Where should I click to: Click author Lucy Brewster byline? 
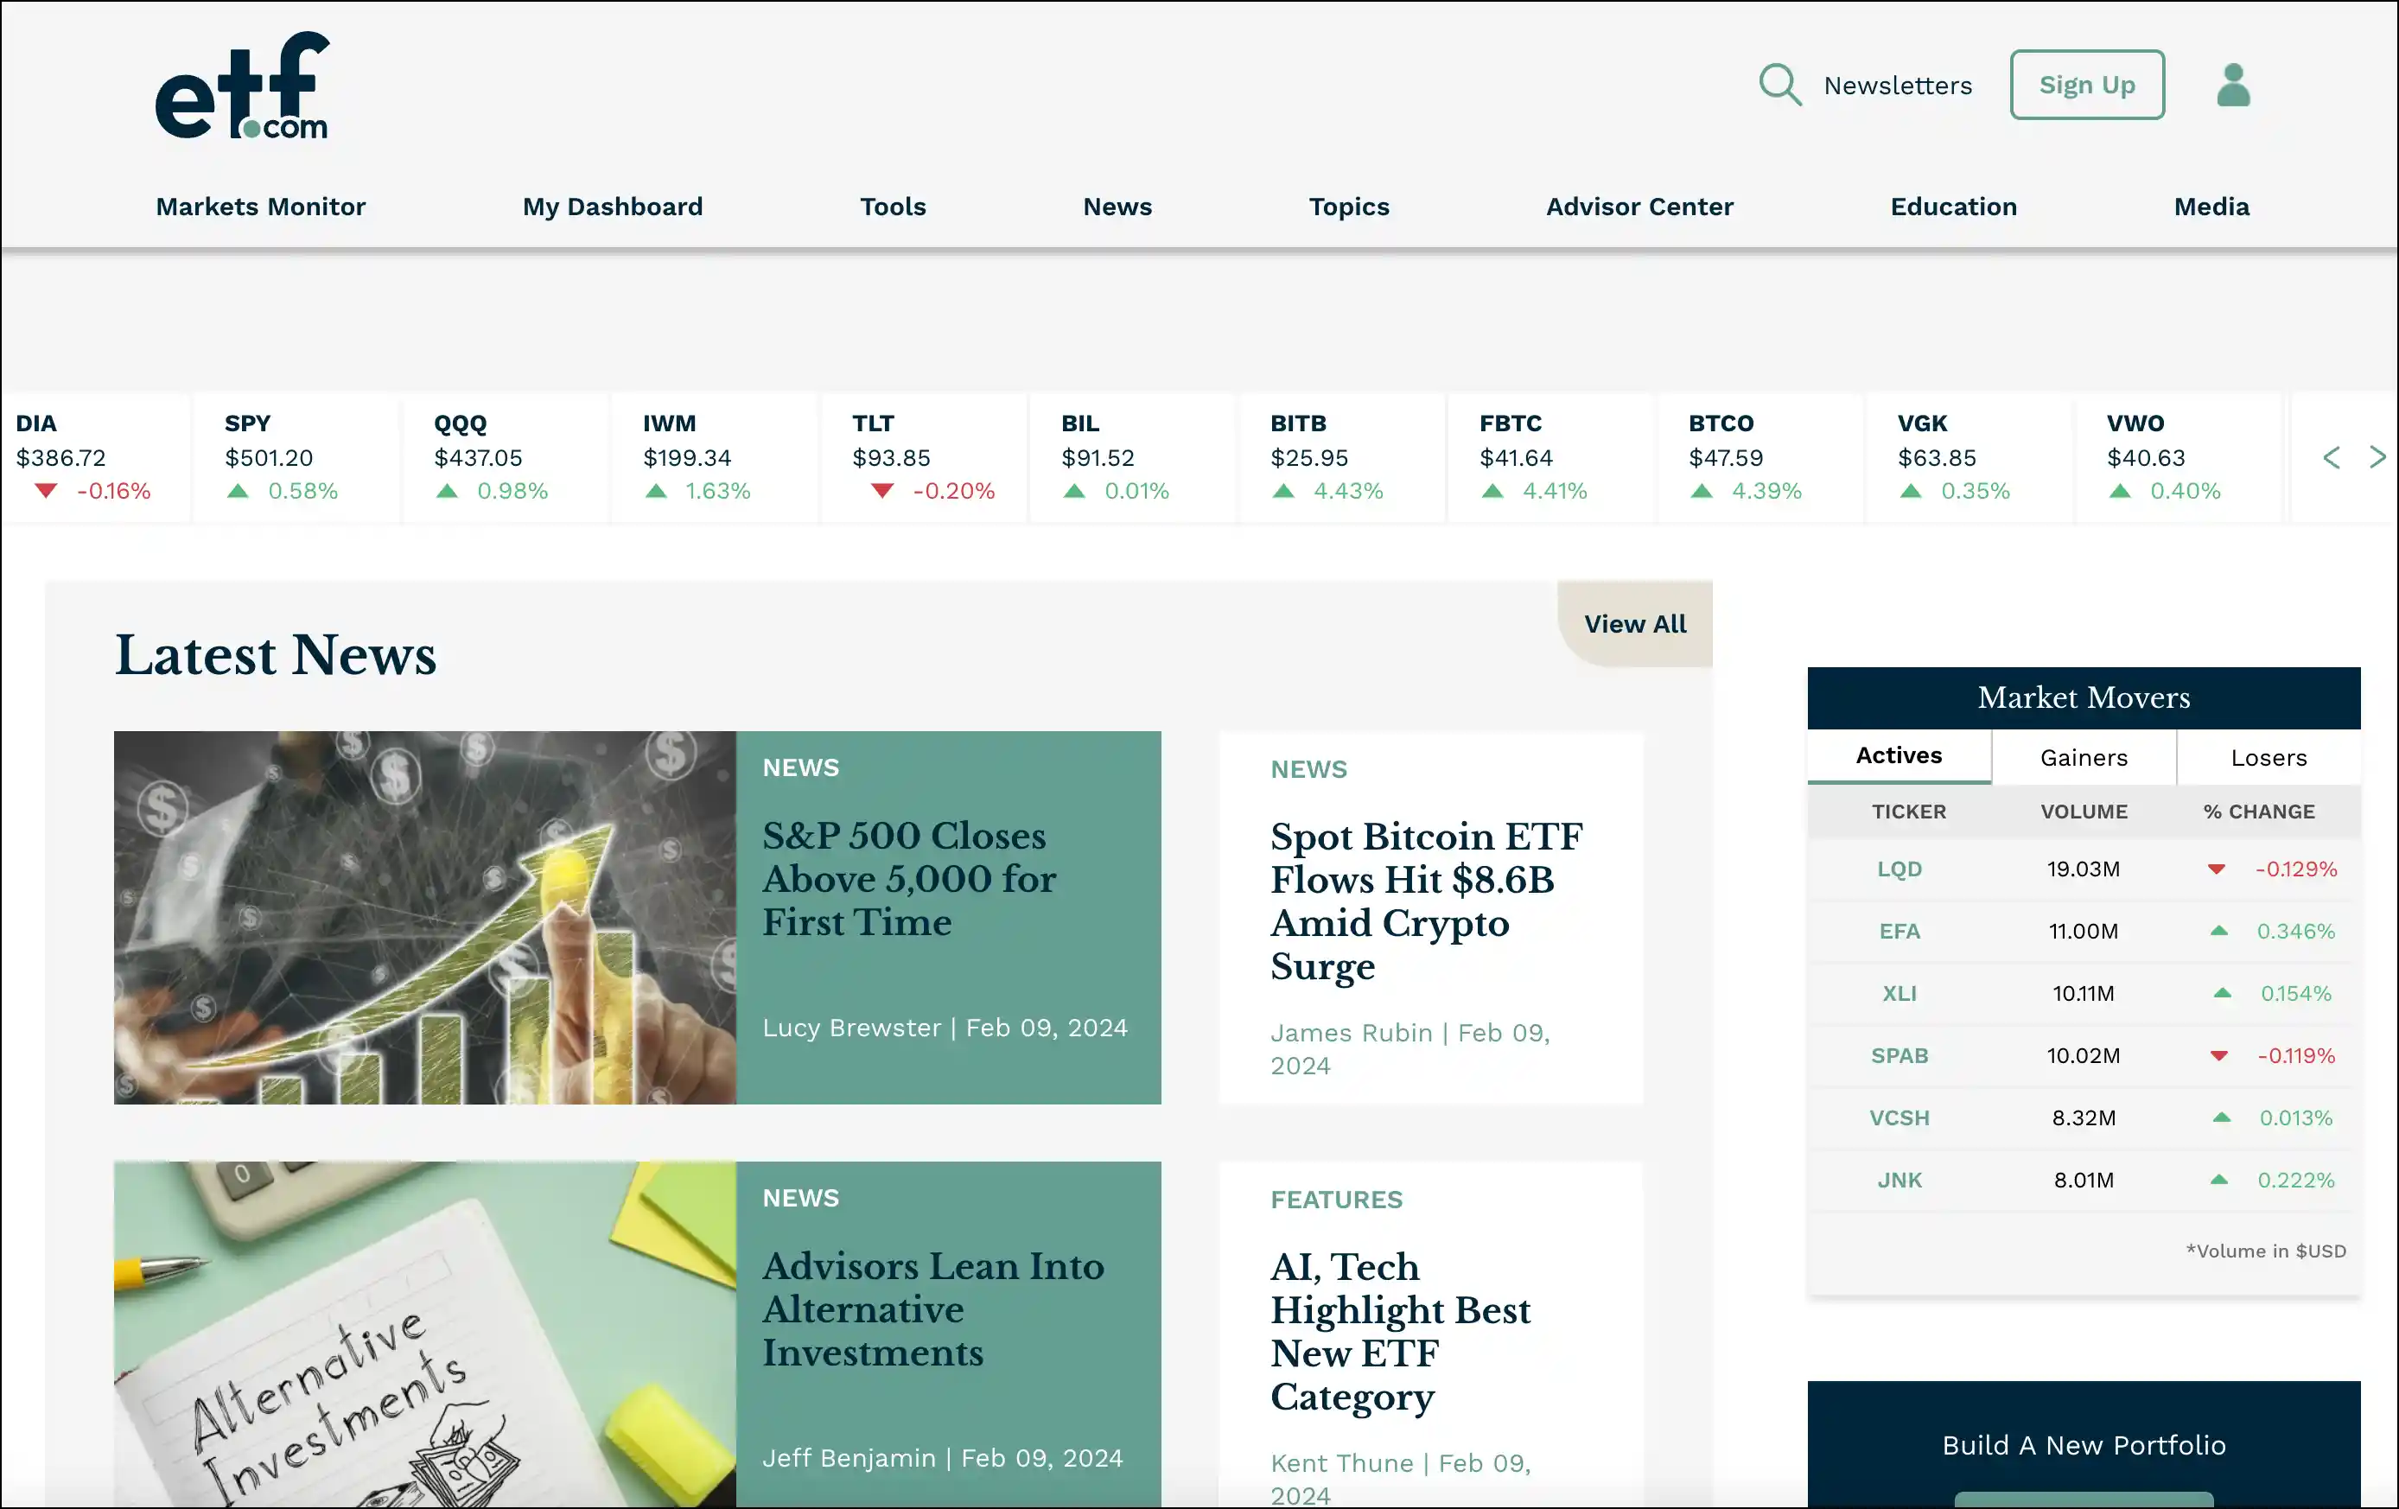852,1027
